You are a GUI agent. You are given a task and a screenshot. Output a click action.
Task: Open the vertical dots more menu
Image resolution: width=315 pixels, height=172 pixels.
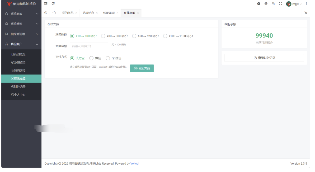[x=306, y=4]
